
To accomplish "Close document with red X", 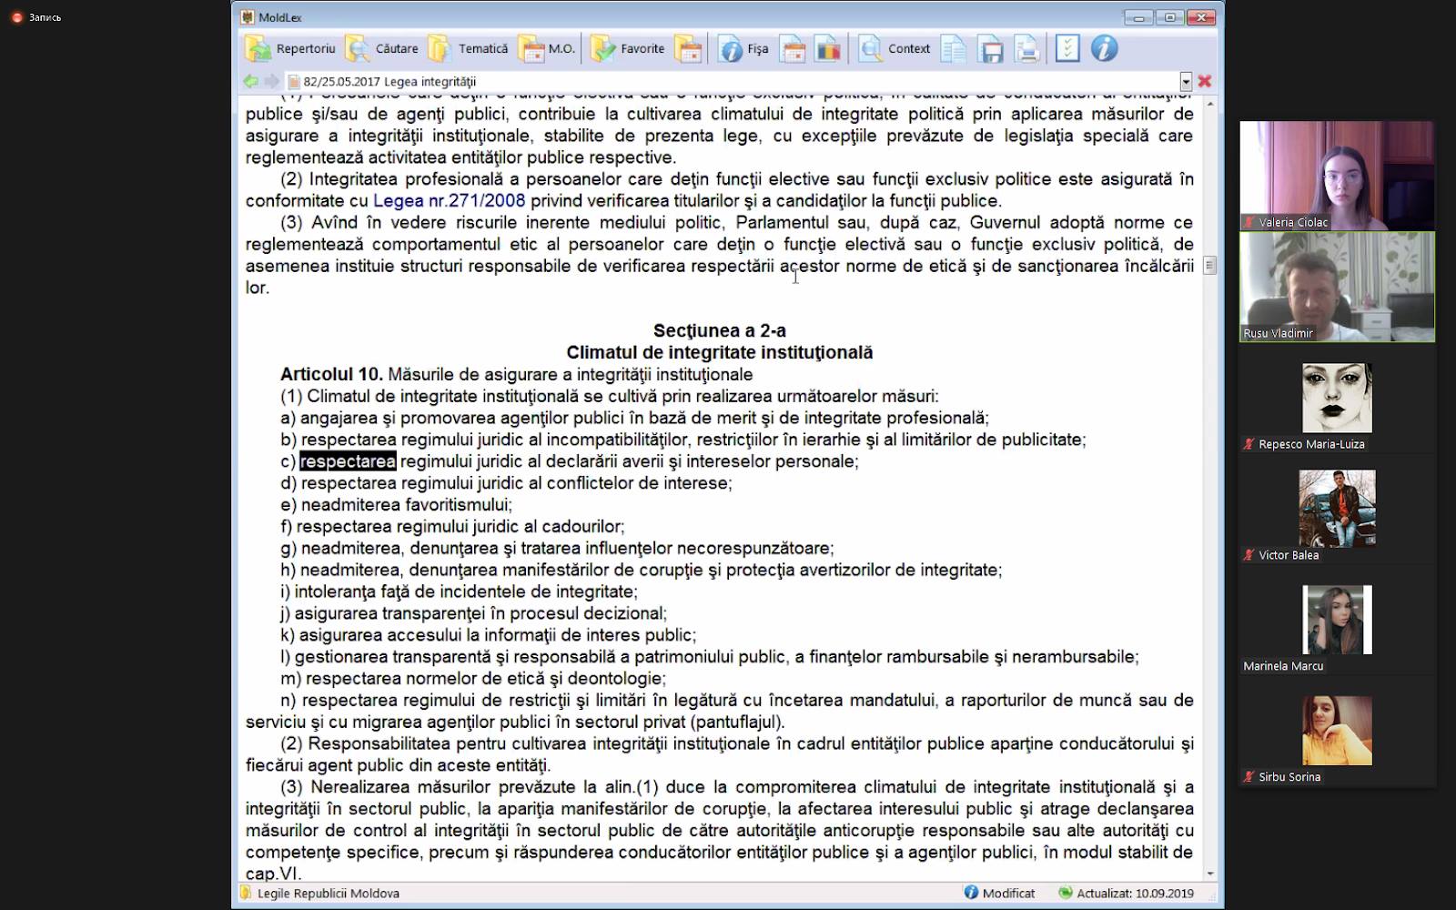I will click(x=1205, y=81).
